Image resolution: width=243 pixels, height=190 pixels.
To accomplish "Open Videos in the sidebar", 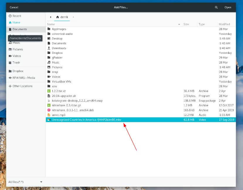I will coord(26,56).
